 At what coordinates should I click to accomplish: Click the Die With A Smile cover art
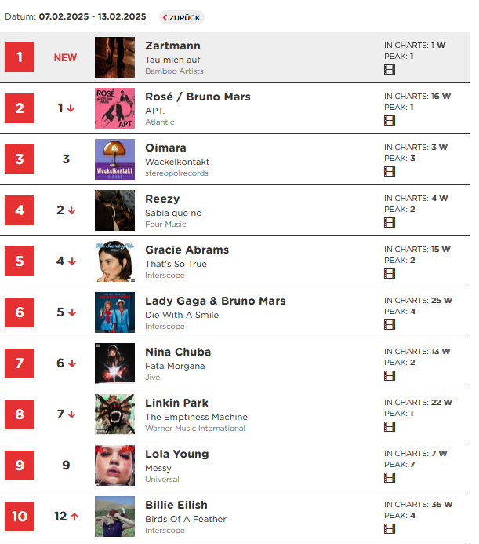pos(114,312)
